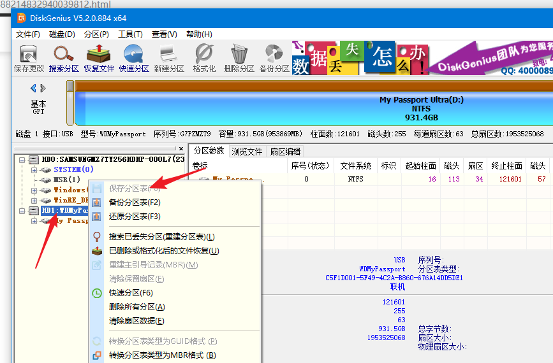Click the 文件系统 column header
The width and height of the screenshot is (553, 363).
[x=355, y=166]
